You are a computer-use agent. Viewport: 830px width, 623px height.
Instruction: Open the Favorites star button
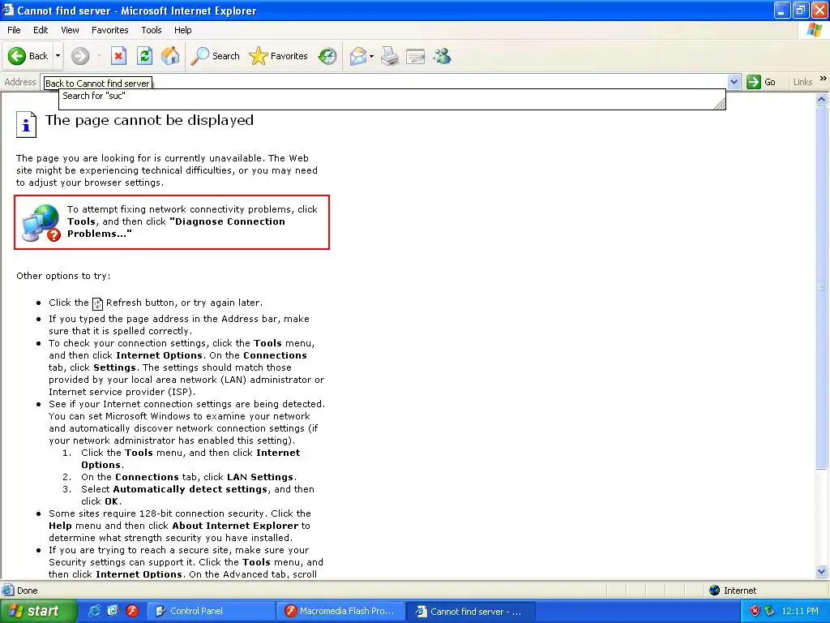pyautogui.click(x=278, y=56)
